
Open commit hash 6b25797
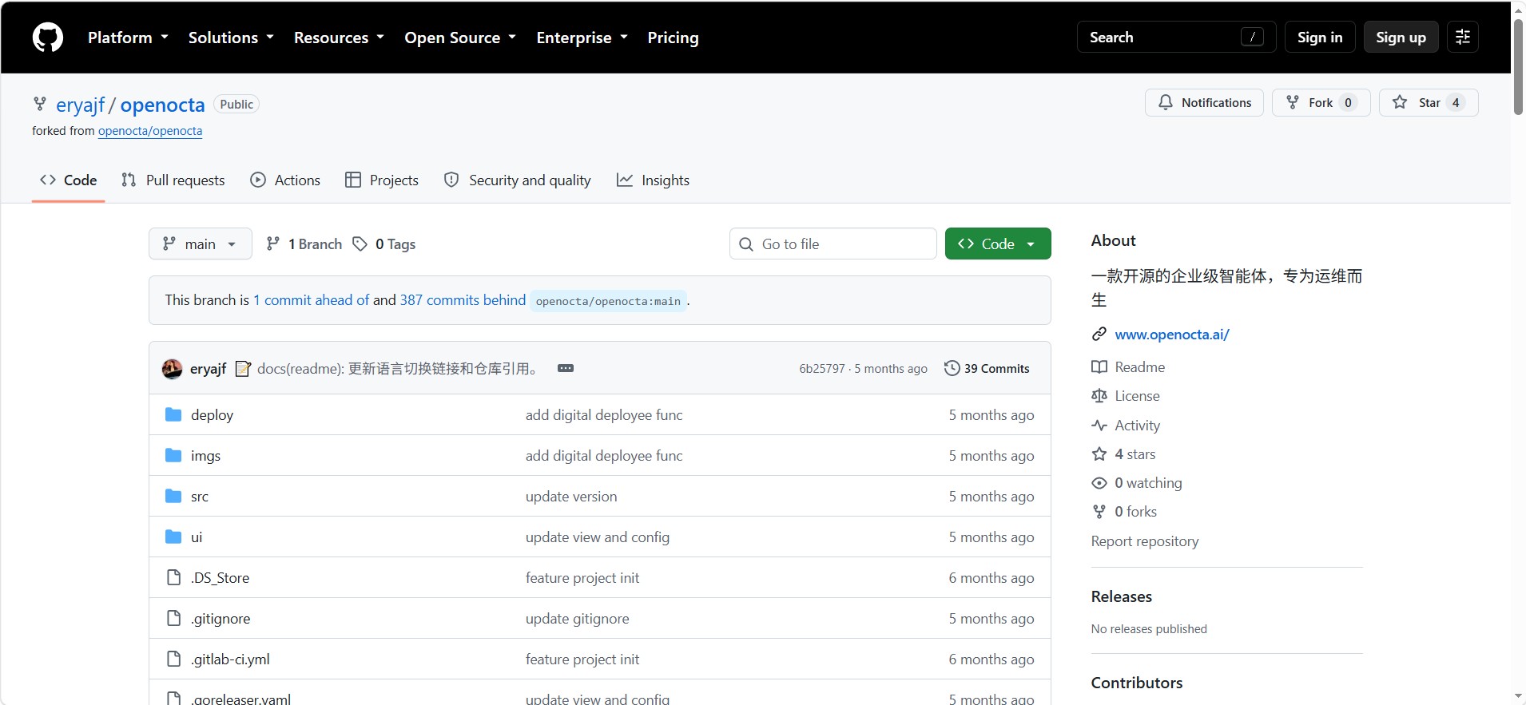[x=821, y=368]
